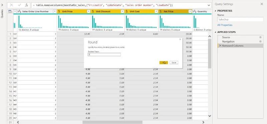Screen dimensions: 267x124
Task: Collapse the PROPERTIES section
Action: coord(215,11)
